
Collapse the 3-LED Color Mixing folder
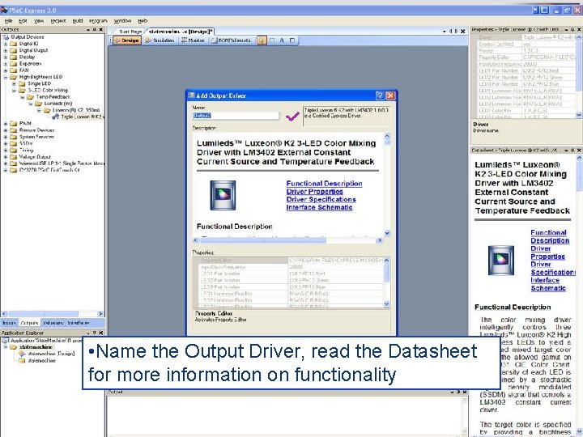coord(14,91)
